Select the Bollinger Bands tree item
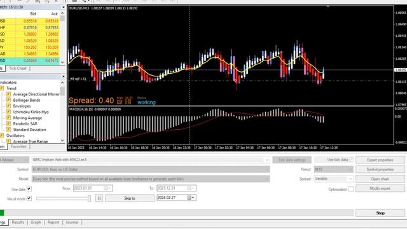Screen dimensions: 407x229 pos(27,101)
